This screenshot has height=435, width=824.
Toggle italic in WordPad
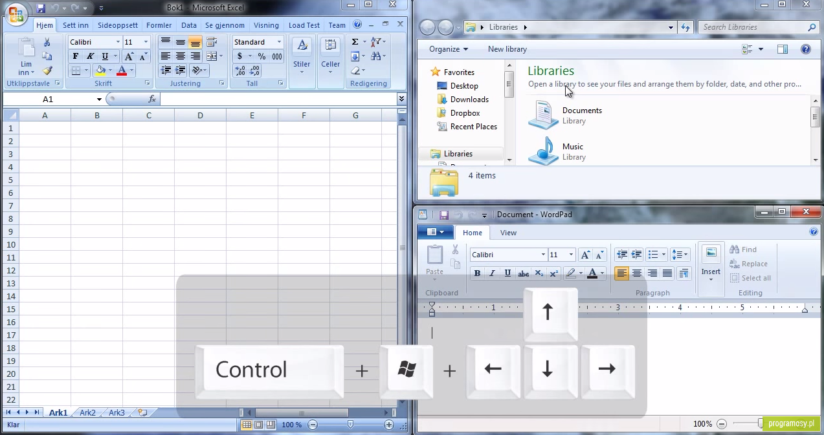point(492,273)
